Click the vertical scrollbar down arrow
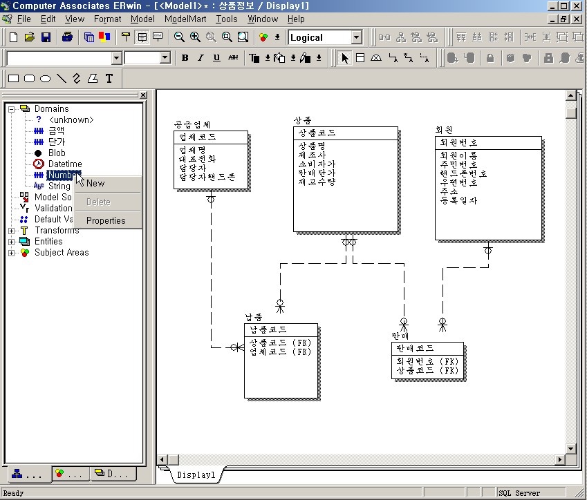The width and height of the screenshot is (587, 500). click(570, 448)
